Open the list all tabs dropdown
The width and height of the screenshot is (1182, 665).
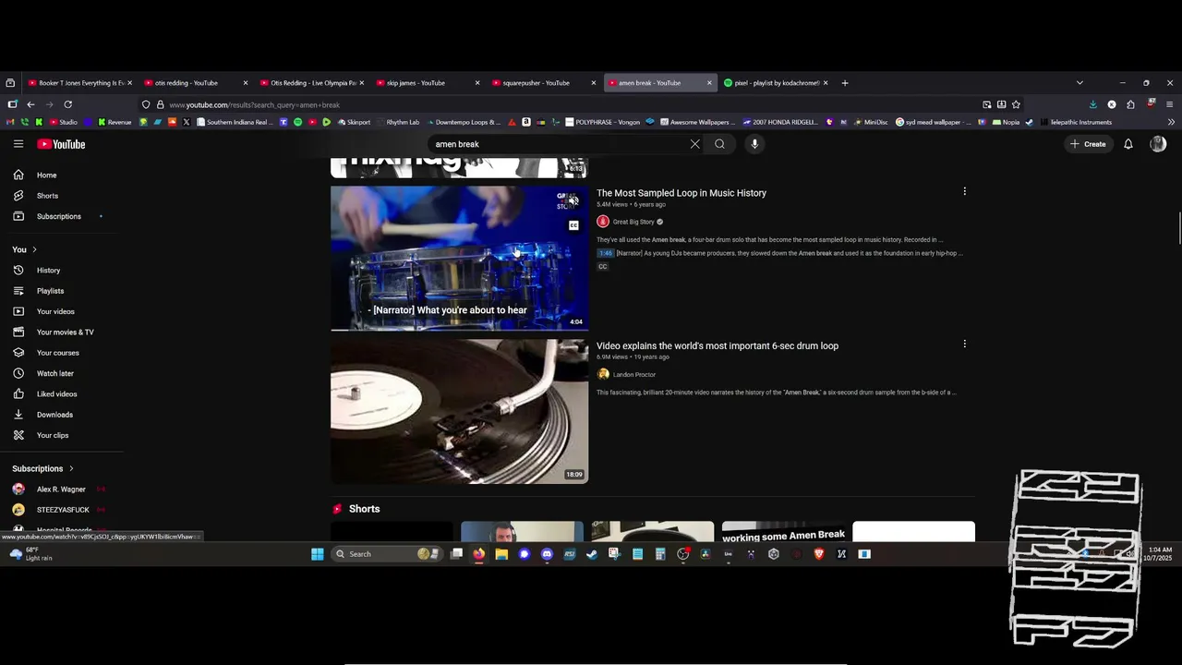point(1079,83)
